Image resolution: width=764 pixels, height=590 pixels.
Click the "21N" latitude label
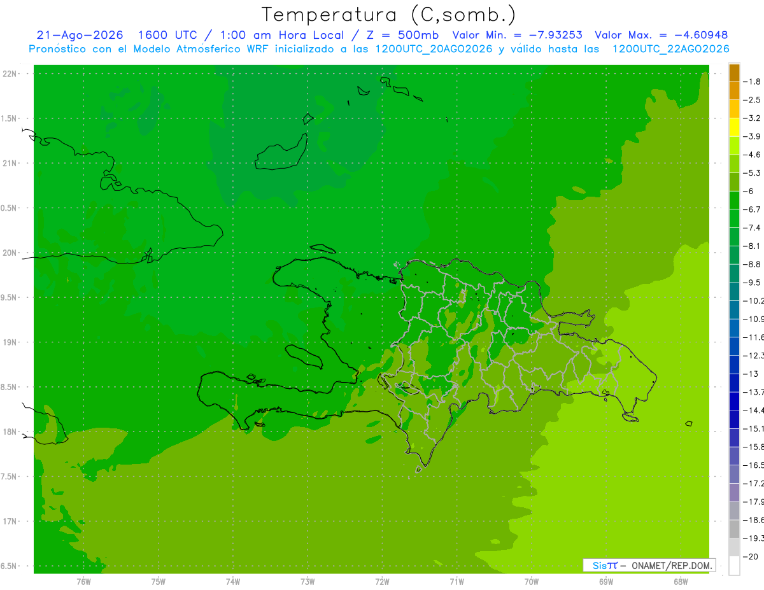10,164
